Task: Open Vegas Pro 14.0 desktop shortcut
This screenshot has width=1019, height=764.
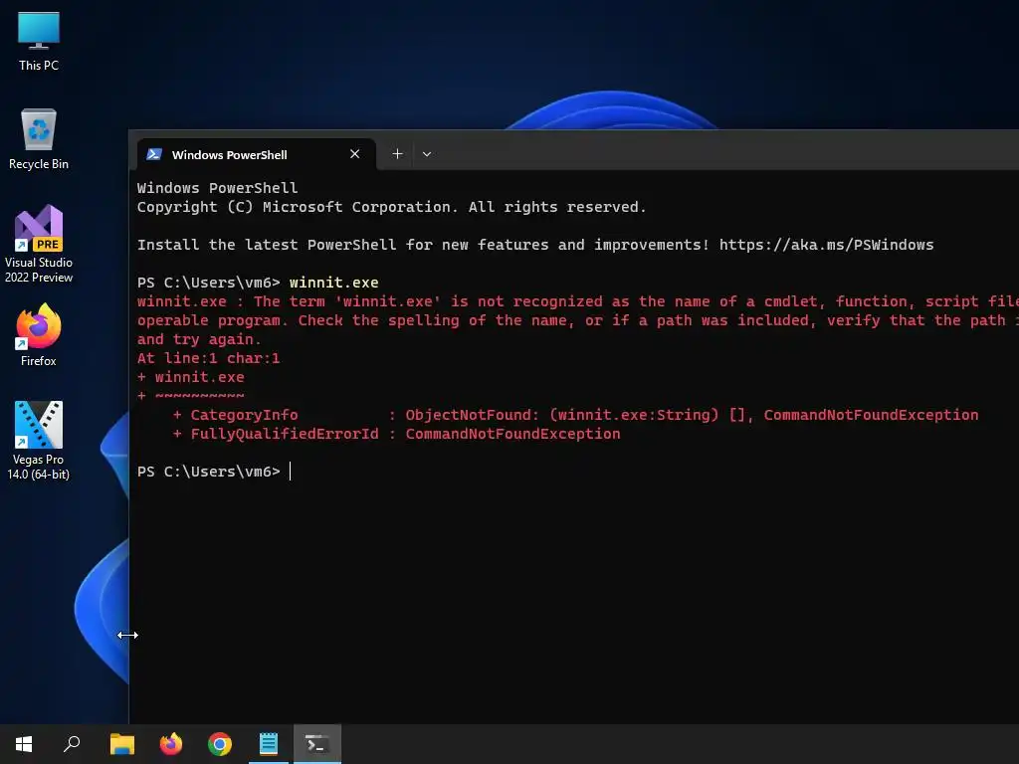Action: (39, 441)
